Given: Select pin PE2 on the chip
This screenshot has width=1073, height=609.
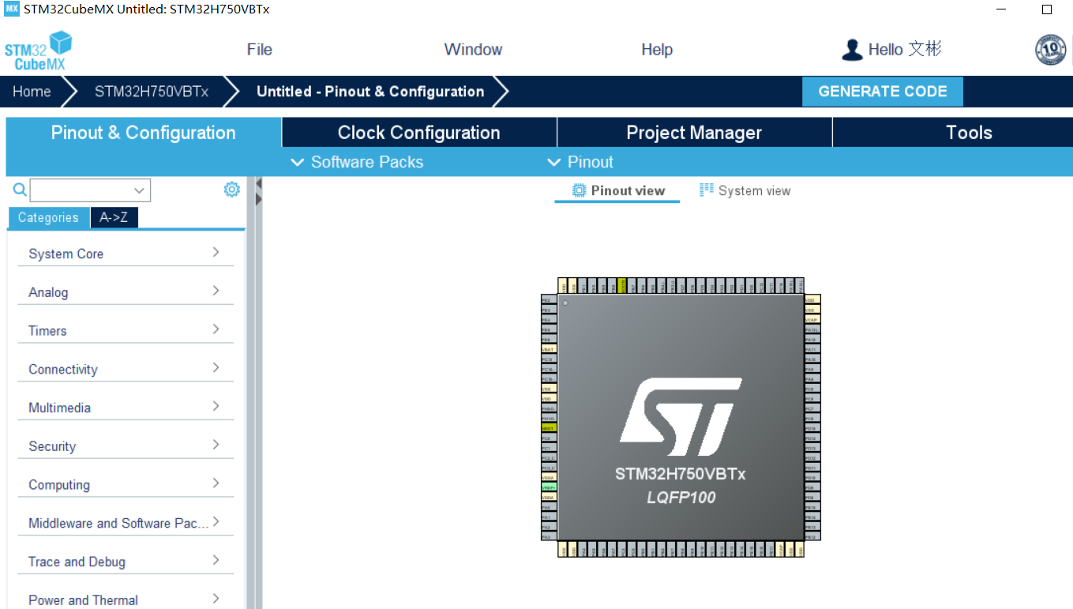Looking at the screenshot, I should point(549,300).
